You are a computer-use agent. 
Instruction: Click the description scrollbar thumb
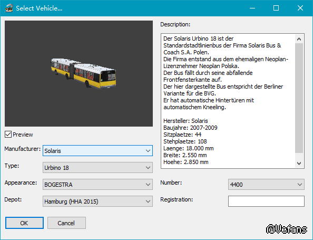[x=299, y=98]
